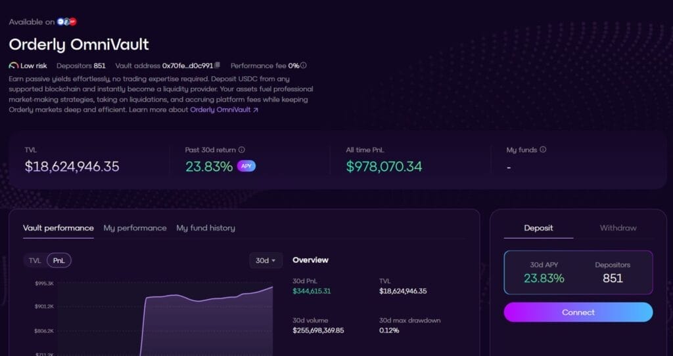Screen dimensions: 673x356
Task: Click the APY badge next to 23.83%
Action: 246,167
